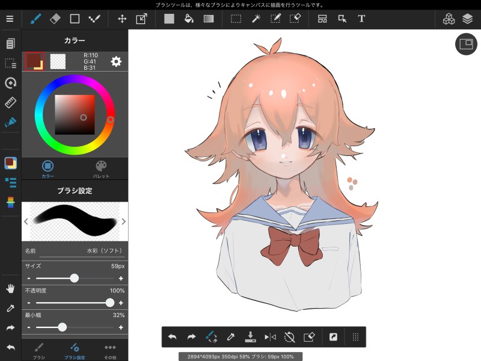Click the サイズ slider track

[x=75, y=279]
